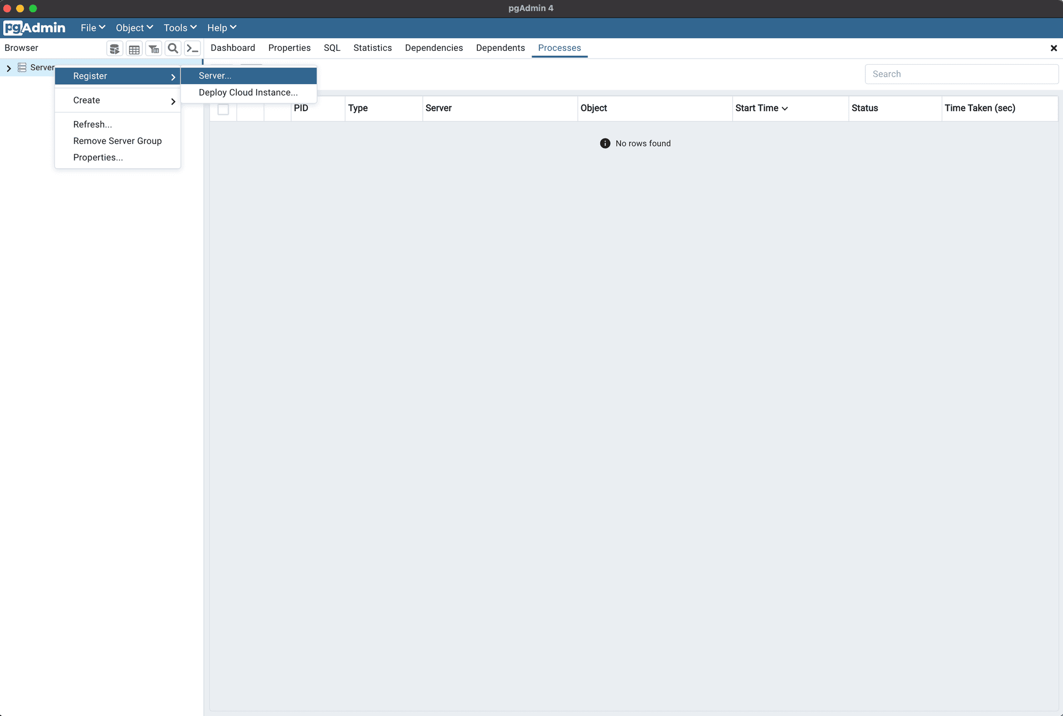
Task: Click Refresh in the context menu
Action: [x=92, y=124]
